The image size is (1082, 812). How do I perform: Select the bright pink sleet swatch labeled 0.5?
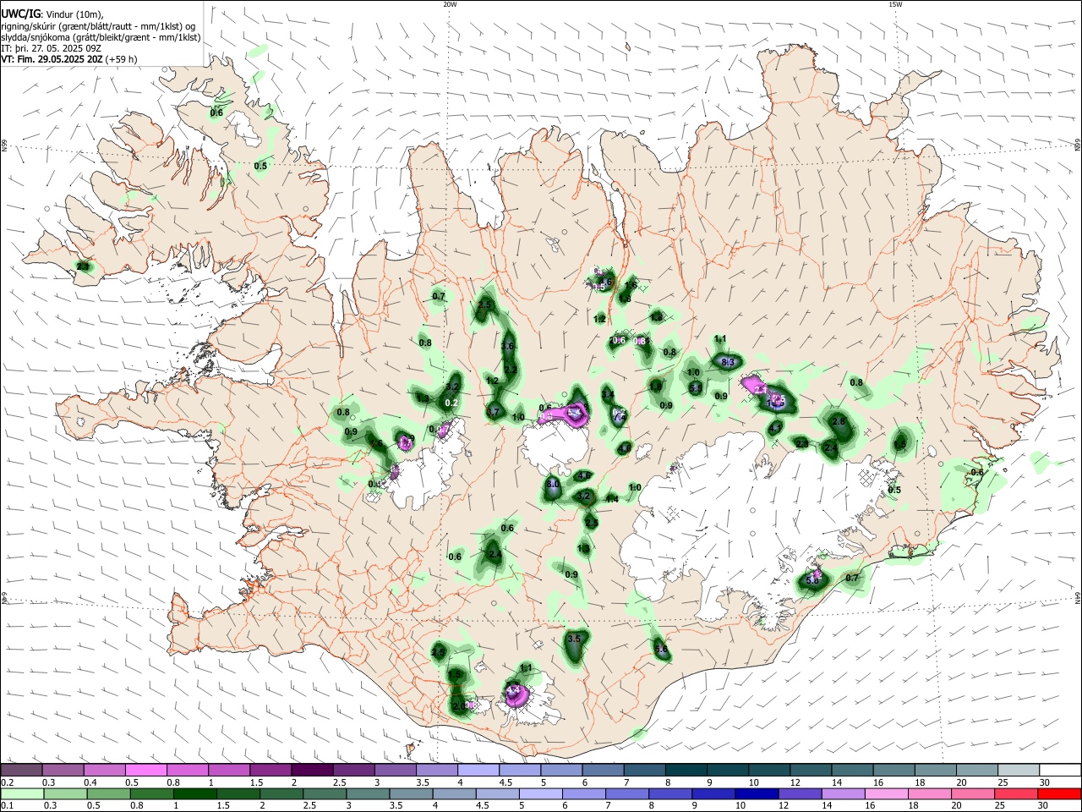click(x=145, y=770)
